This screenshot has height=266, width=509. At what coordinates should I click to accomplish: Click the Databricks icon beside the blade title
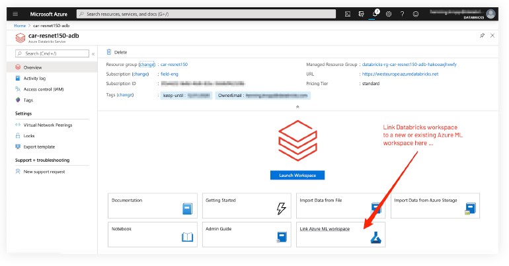[20, 38]
